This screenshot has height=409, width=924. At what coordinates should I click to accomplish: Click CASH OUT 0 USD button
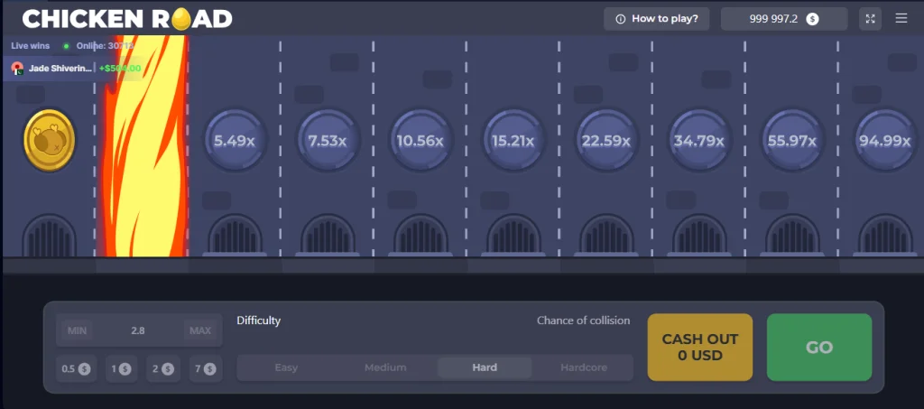[x=700, y=347]
